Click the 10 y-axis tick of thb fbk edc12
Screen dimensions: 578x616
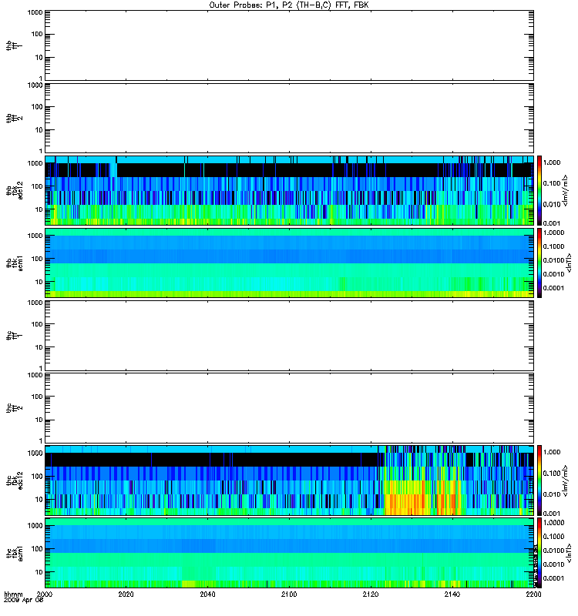click(39, 209)
